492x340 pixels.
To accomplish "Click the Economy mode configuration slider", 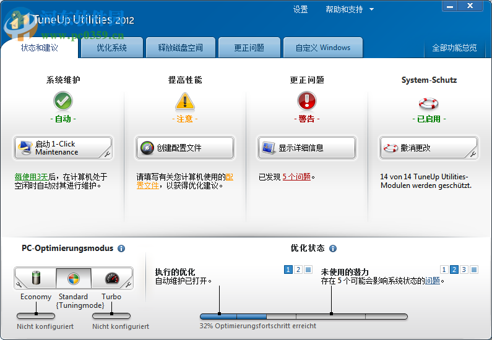I will point(36,315).
